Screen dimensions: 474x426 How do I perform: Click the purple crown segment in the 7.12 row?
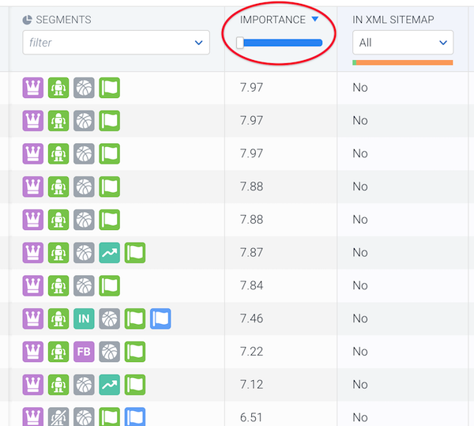33,385
